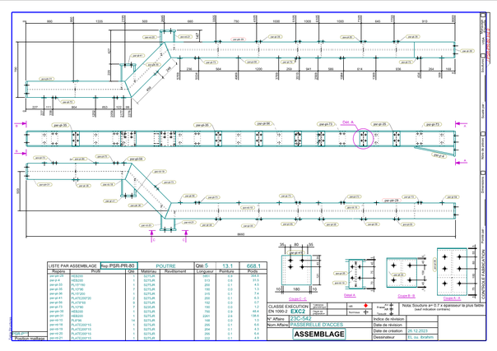
Task: Click the cross symbol beside 'Nouveaux'
Action: pyautogui.click(x=366, y=312)
